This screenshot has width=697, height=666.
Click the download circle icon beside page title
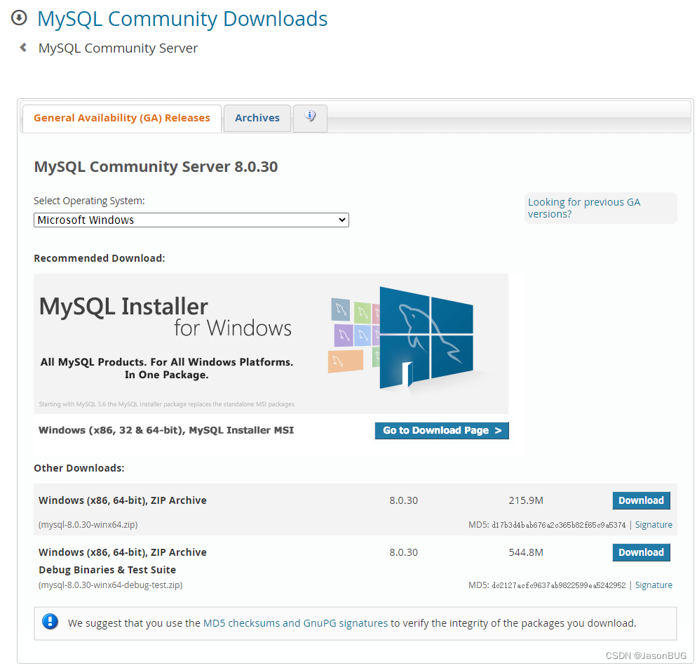click(19, 18)
